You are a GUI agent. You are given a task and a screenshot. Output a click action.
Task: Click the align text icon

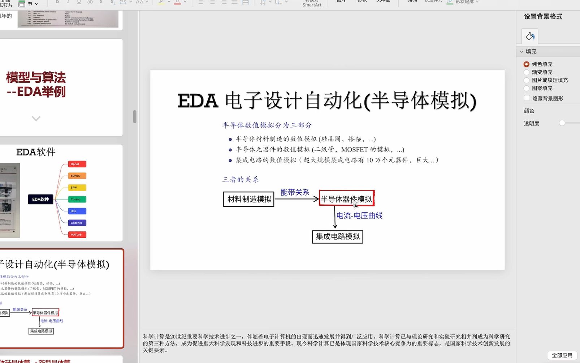click(279, 2)
